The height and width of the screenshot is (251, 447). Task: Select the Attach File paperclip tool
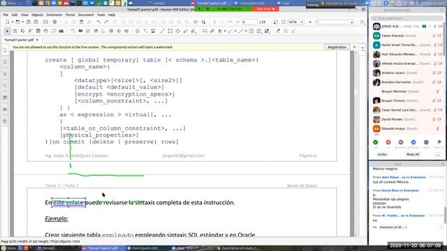pyautogui.click(x=212, y=31)
